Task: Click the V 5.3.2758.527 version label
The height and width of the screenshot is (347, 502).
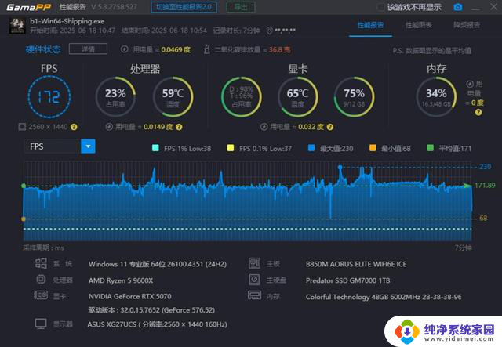Action: coord(115,7)
